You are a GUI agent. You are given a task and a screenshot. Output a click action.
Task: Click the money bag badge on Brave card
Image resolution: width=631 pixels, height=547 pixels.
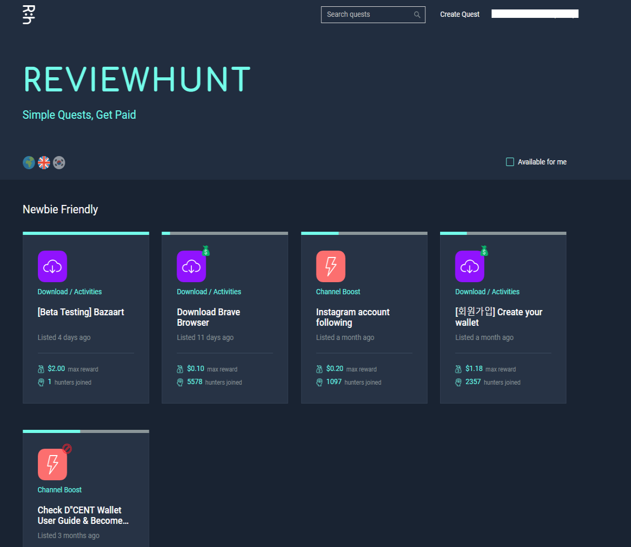(x=206, y=251)
